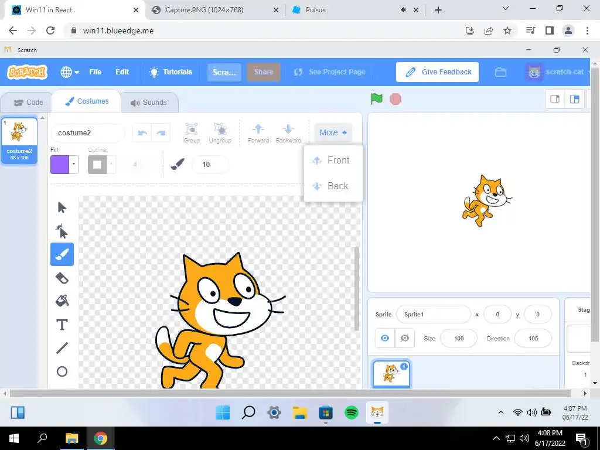Select the costume2 thumbnail

click(19, 141)
